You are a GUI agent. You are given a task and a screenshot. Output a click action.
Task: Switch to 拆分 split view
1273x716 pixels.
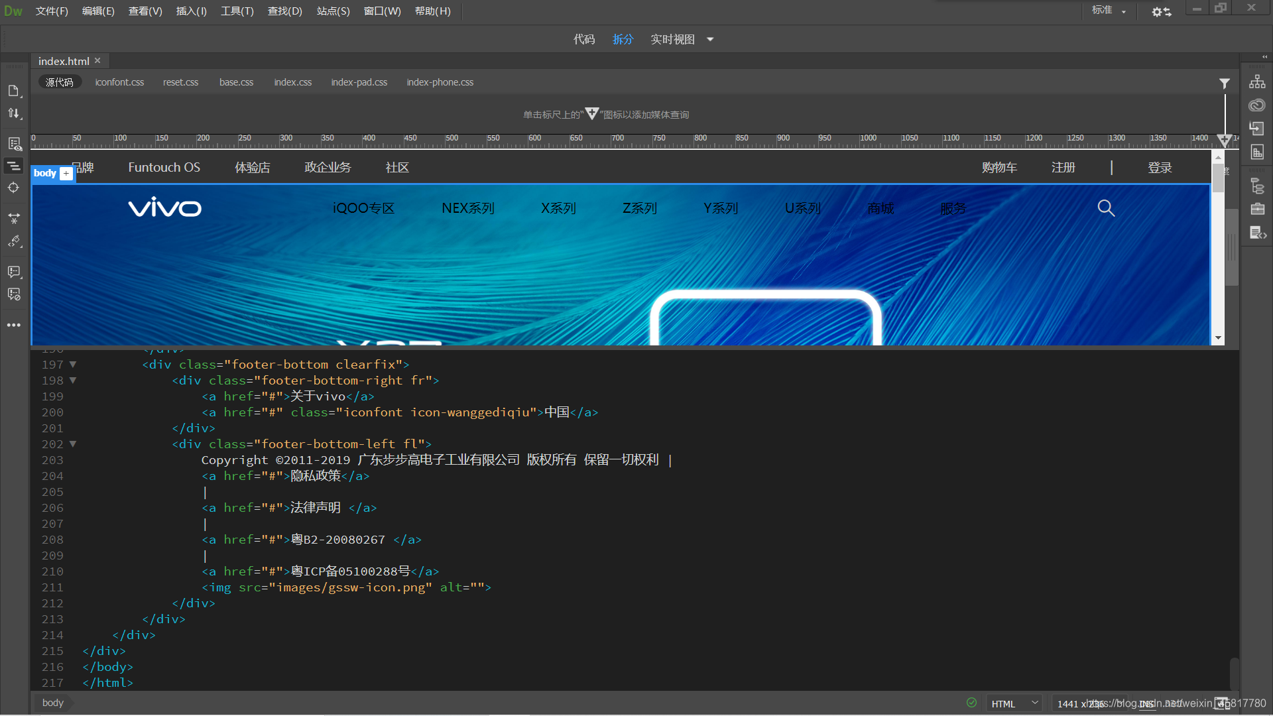tap(623, 39)
